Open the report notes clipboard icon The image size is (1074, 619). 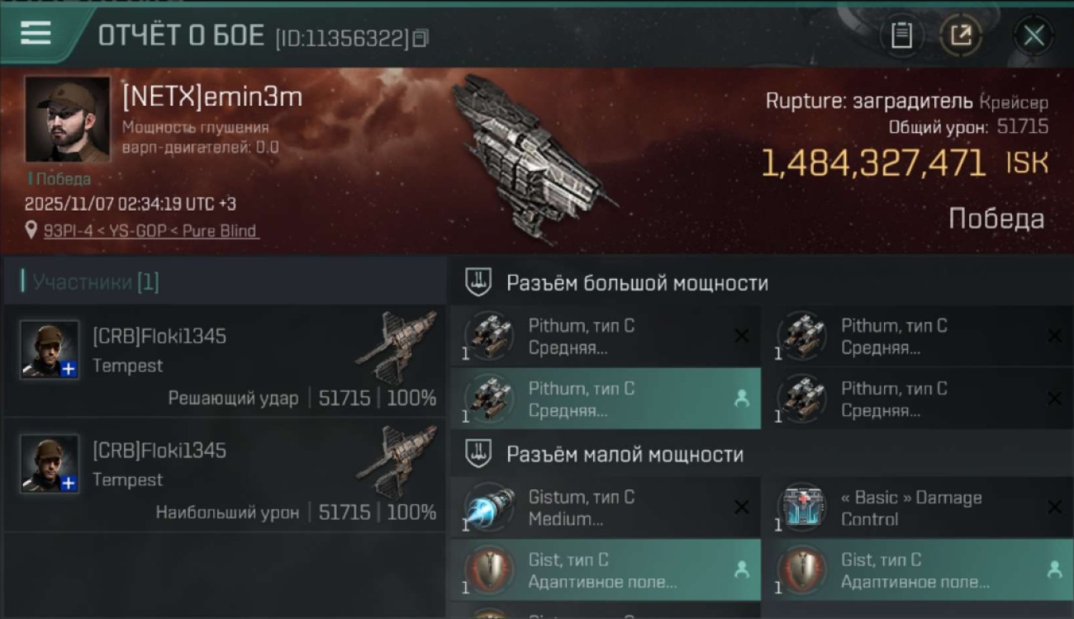coord(901,35)
